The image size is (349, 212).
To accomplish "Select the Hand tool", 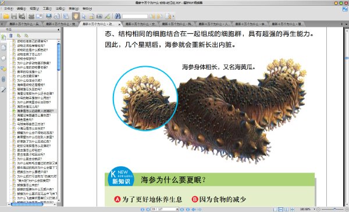I will click(x=76, y=16).
